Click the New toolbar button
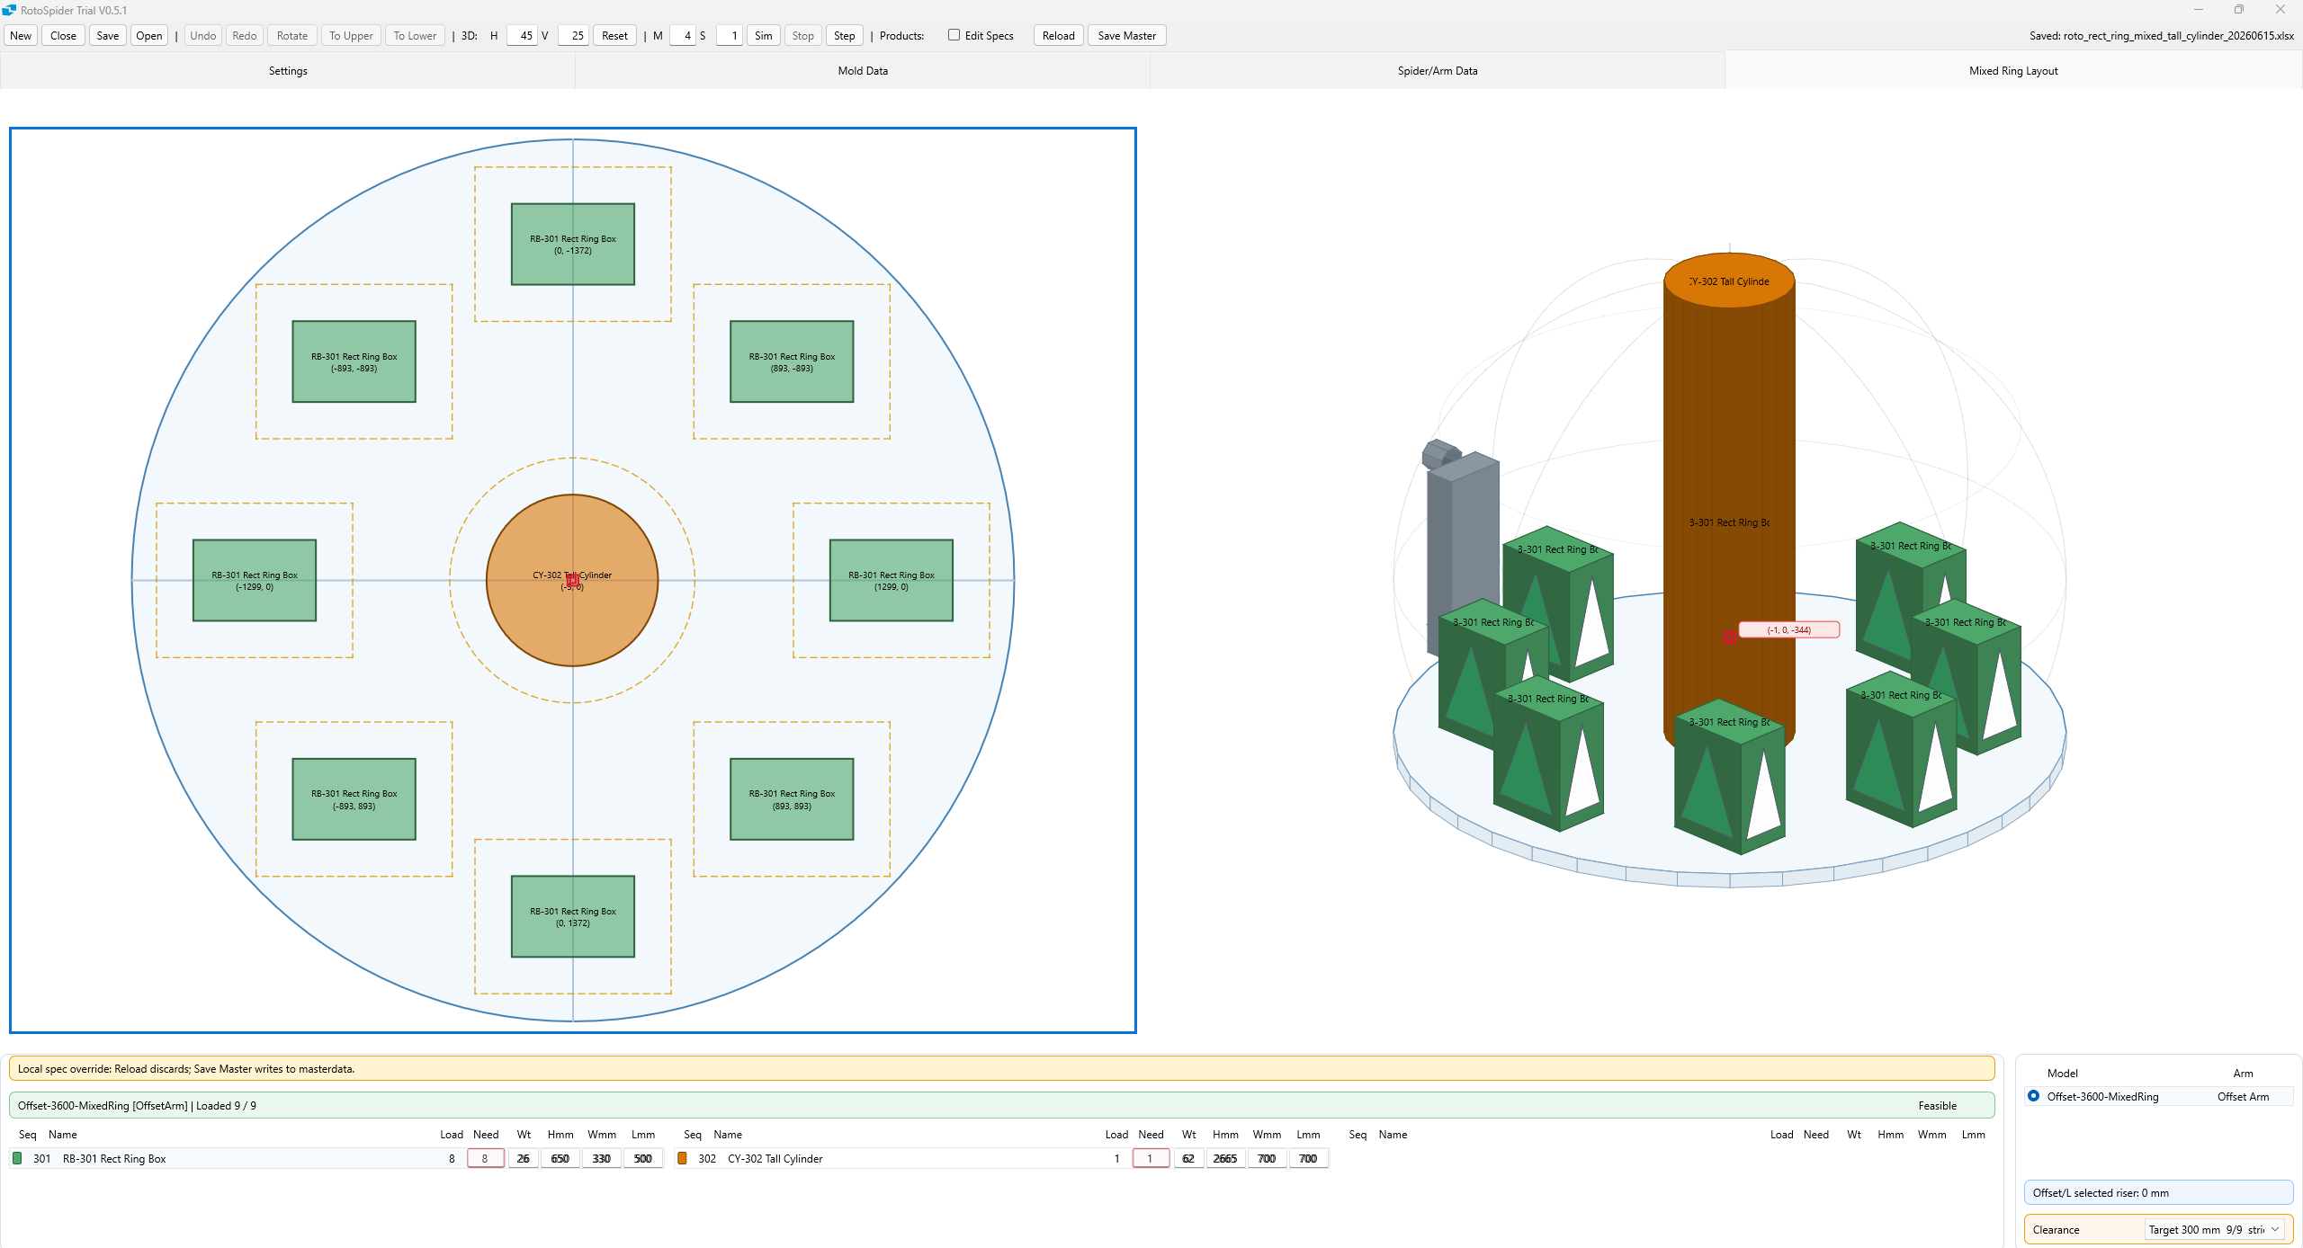2303x1248 pixels. coord(21,36)
